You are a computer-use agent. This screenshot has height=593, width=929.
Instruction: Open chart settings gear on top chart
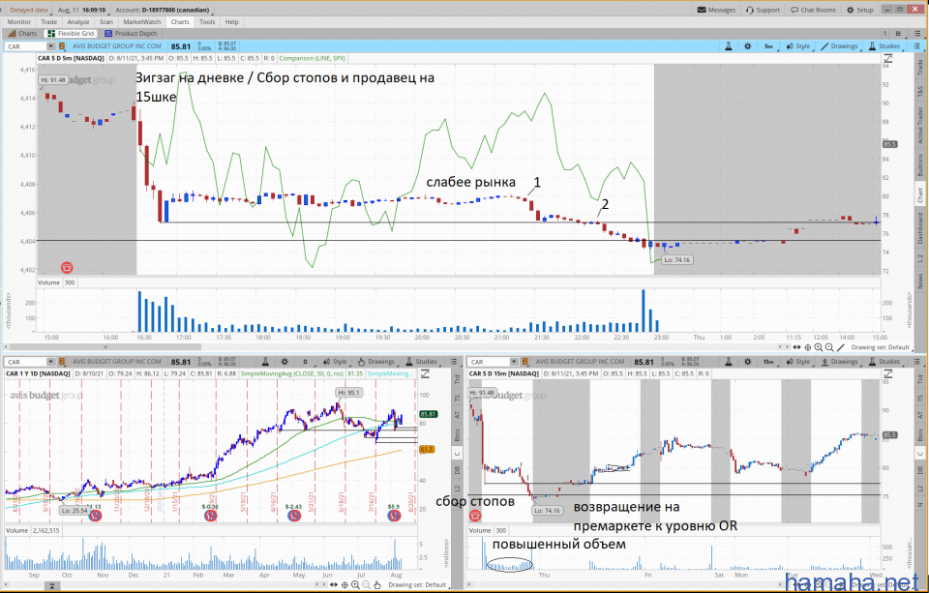coord(748,46)
